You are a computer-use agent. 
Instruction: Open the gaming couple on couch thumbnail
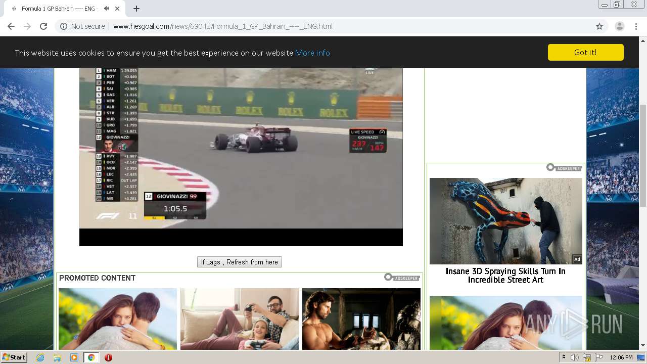pos(240,319)
